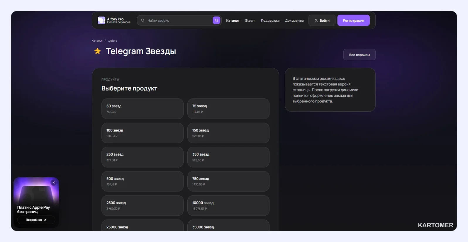The width and height of the screenshot is (468, 242).
Task: Click the Регистрация button
Action: coord(353,21)
